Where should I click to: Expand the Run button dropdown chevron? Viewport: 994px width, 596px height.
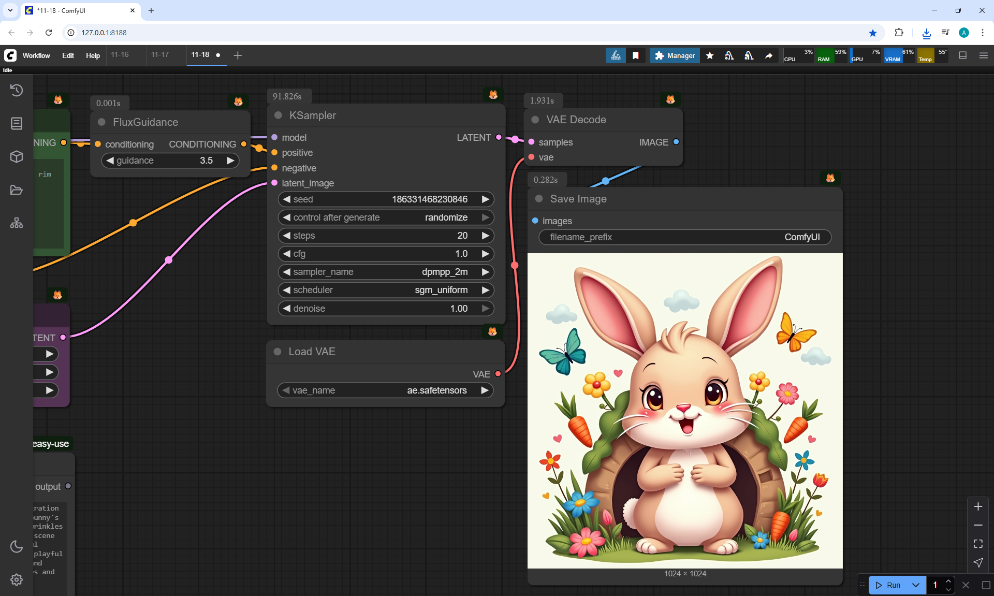916,585
